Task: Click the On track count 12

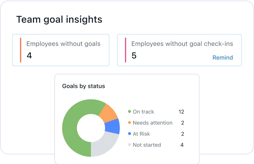Action: 181,112
